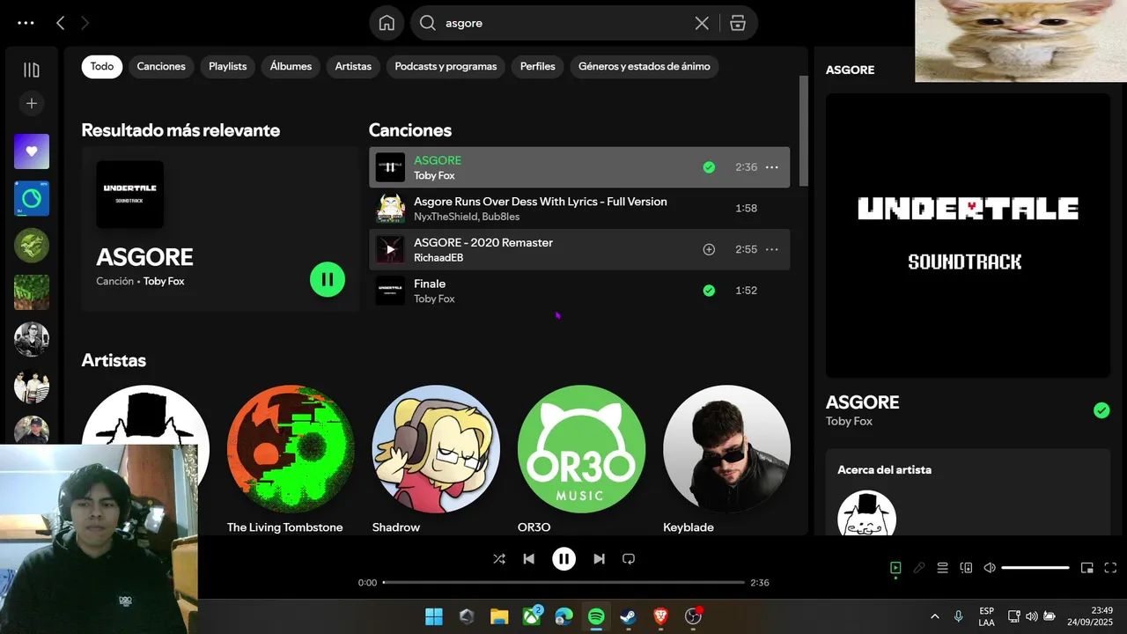Open the DJ playlist with blue circle
The height and width of the screenshot is (634, 1127).
point(32,198)
